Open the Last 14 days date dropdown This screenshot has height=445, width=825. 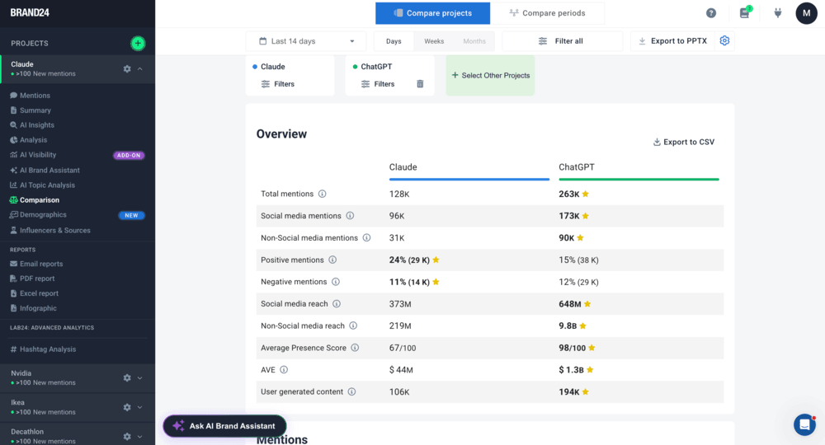[306, 41]
